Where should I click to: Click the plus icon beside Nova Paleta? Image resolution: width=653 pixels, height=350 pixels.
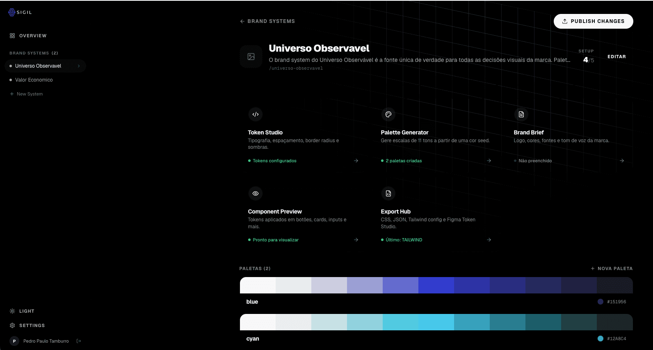593,268
